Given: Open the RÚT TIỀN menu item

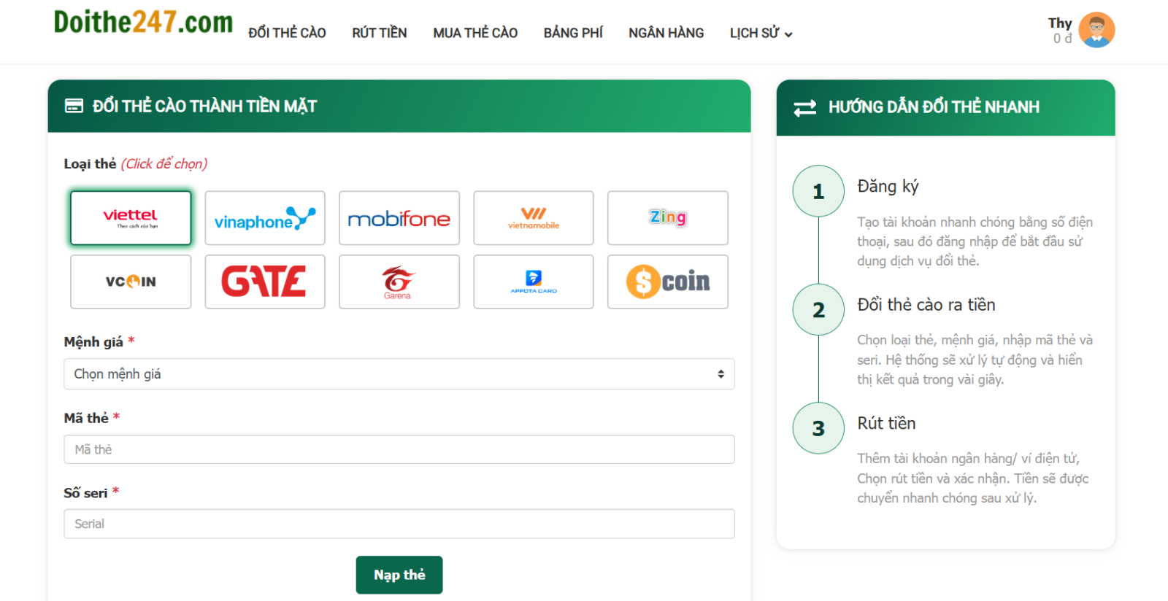Looking at the screenshot, I should coord(380,33).
